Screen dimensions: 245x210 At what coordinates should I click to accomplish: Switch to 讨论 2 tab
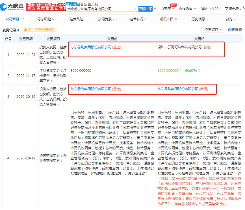[x=231, y=19]
